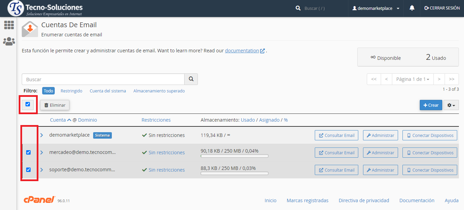Click the Email Accounts envelope icon
464x210 pixels.
(30, 29)
